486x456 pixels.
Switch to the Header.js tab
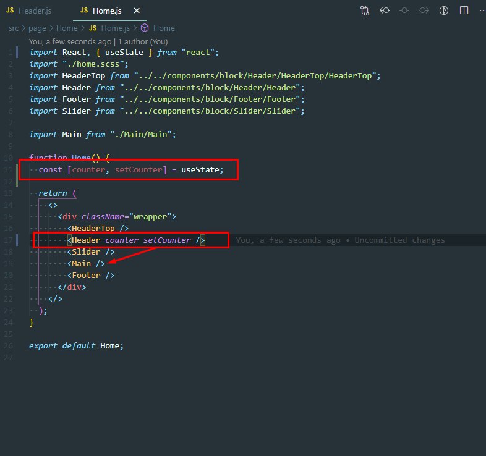29,11
